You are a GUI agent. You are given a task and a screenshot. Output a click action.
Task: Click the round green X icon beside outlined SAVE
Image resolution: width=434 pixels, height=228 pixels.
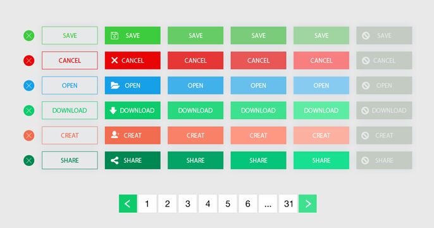tap(29, 35)
